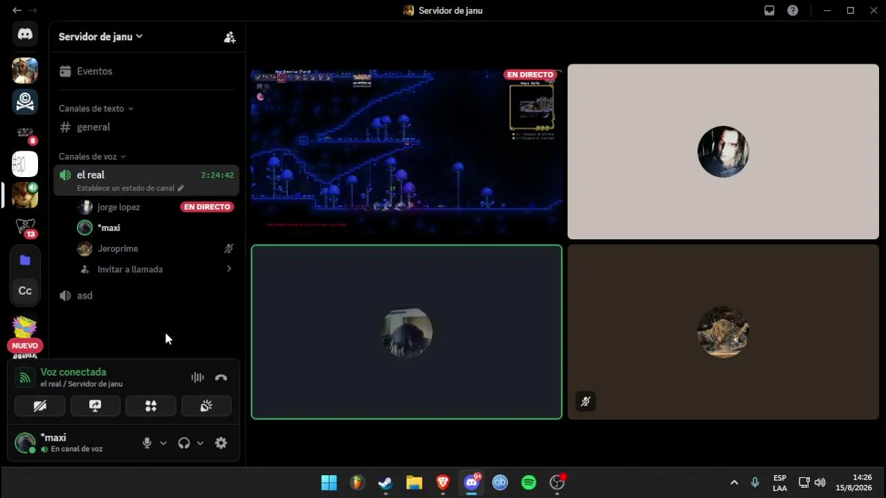This screenshot has width=886, height=498.
Task: Watch jorge lopez's live game stream
Action: click(406, 151)
